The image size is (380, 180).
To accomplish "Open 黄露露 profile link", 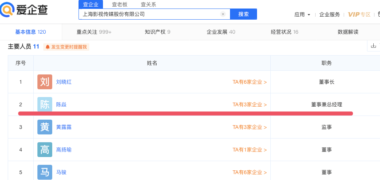I will [x=64, y=127].
